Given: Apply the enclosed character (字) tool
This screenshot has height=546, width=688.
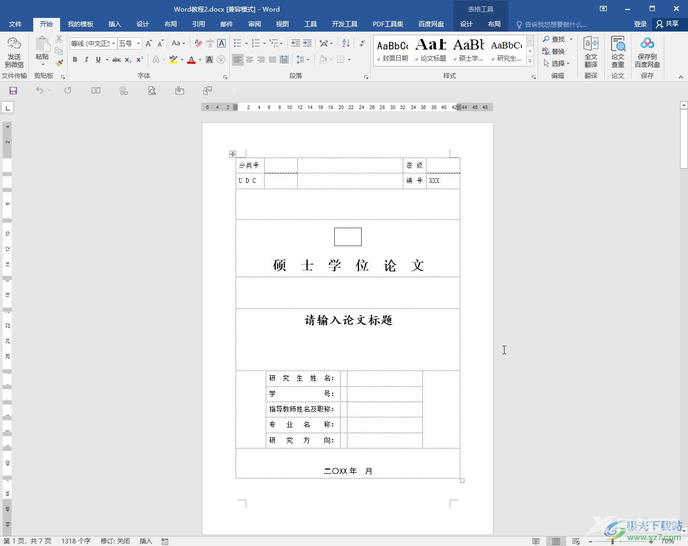Looking at the screenshot, I should tap(221, 60).
